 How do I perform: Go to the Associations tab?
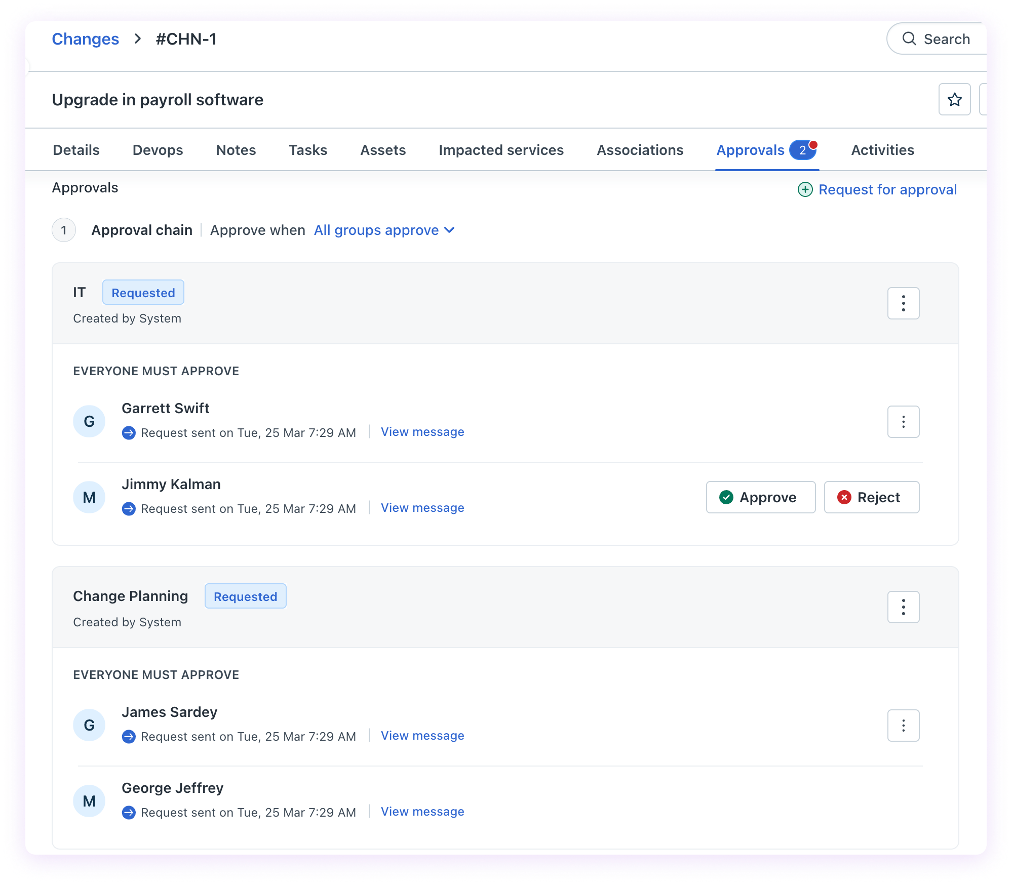pos(640,150)
